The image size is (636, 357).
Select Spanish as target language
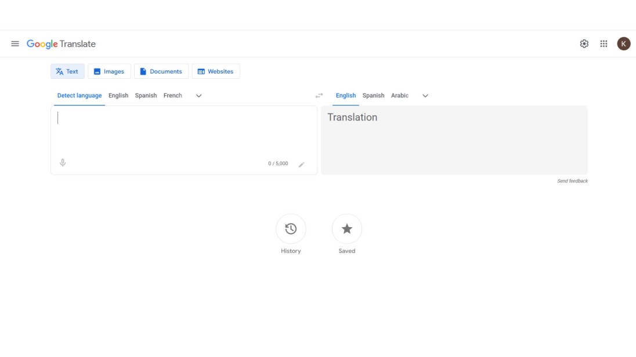373,96
